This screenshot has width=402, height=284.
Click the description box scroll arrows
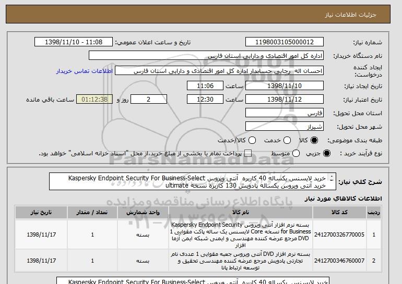tap(332, 178)
